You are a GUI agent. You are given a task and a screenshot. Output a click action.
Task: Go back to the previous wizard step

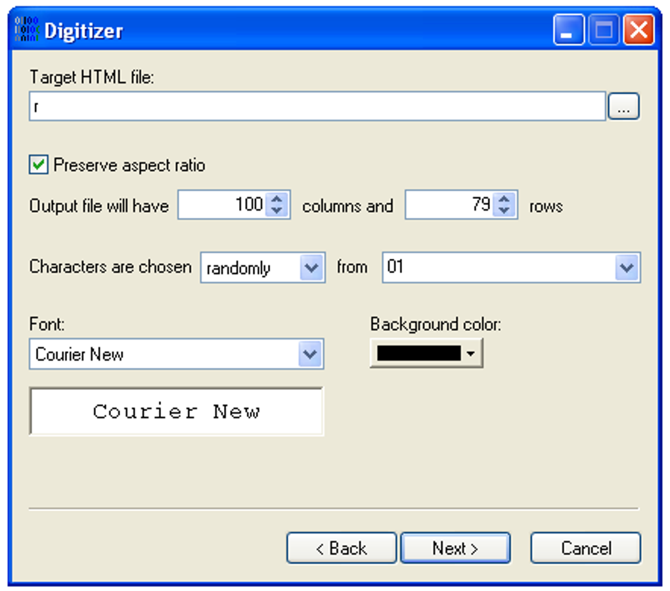coord(341,548)
